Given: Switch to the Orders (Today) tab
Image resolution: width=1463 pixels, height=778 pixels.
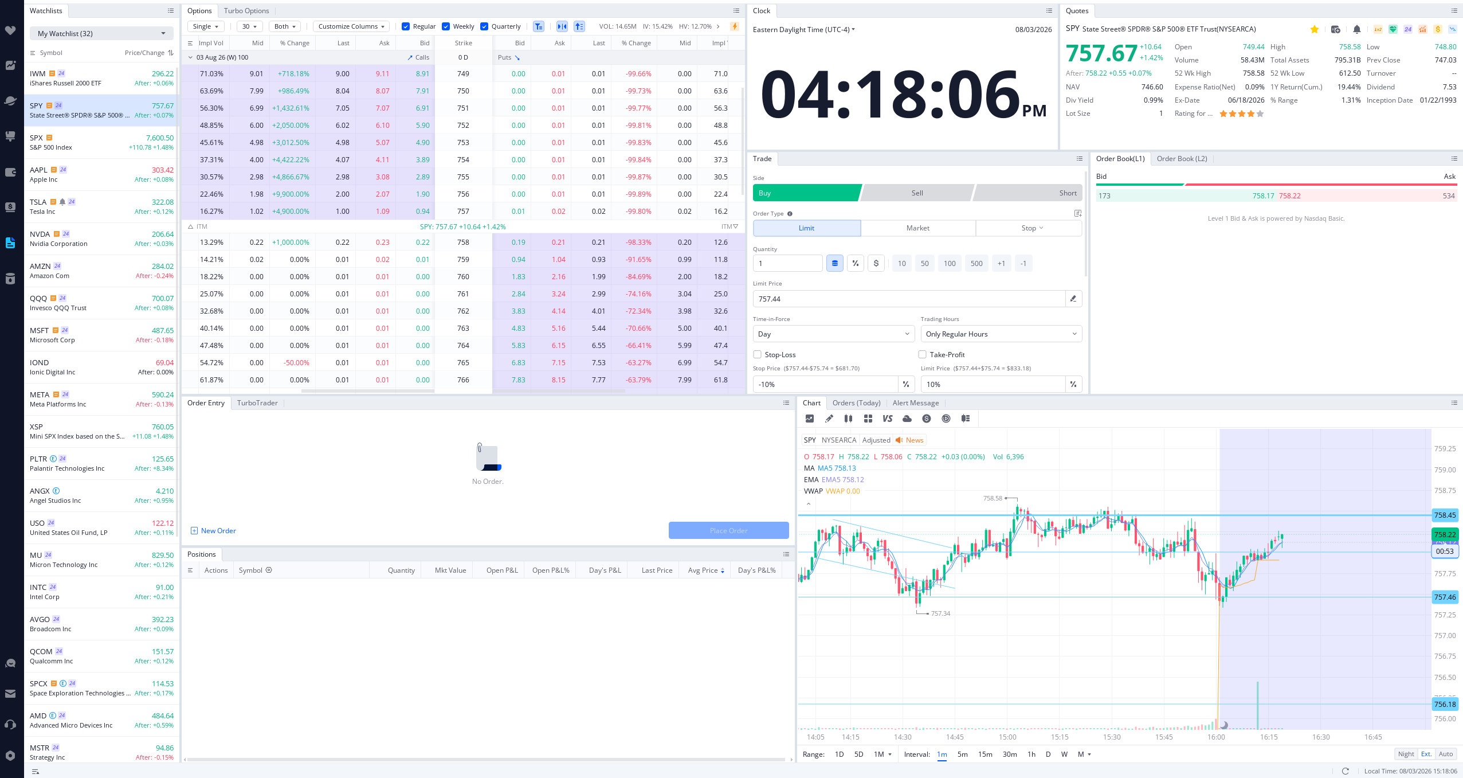Looking at the screenshot, I should (x=856, y=403).
